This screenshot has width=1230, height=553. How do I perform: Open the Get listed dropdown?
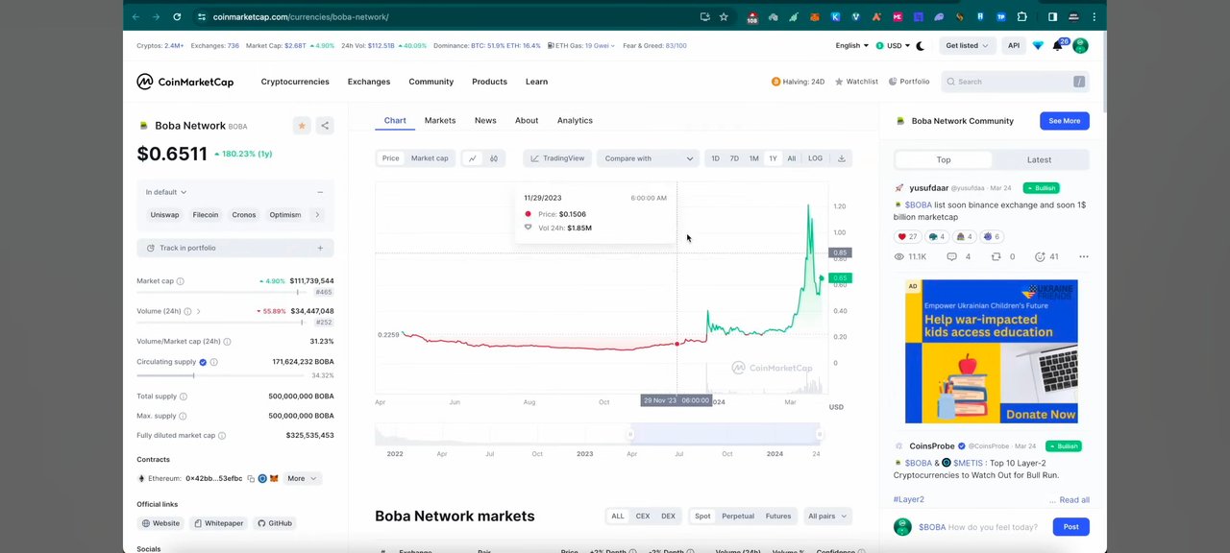point(967,45)
